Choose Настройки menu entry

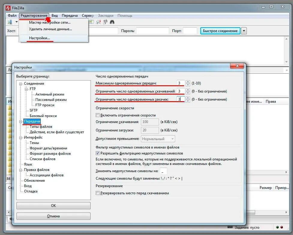click(x=54, y=38)
